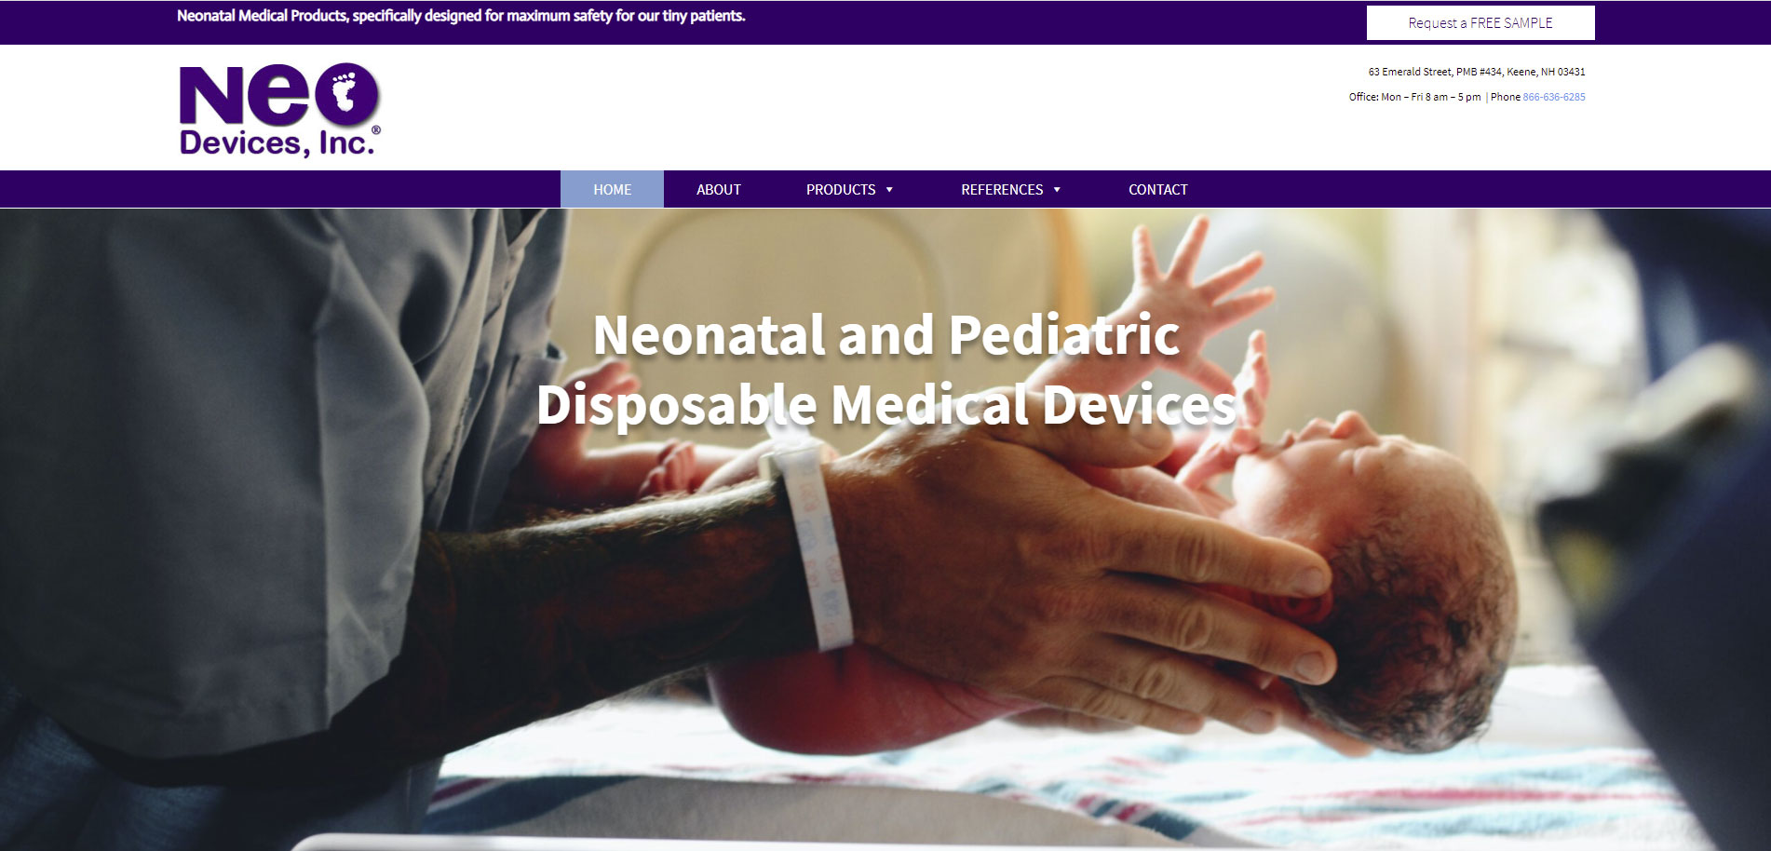This screenshot has width=1771, height=851.
Task: Click the baby footprint icon in the logo
Action: point(345,91)
